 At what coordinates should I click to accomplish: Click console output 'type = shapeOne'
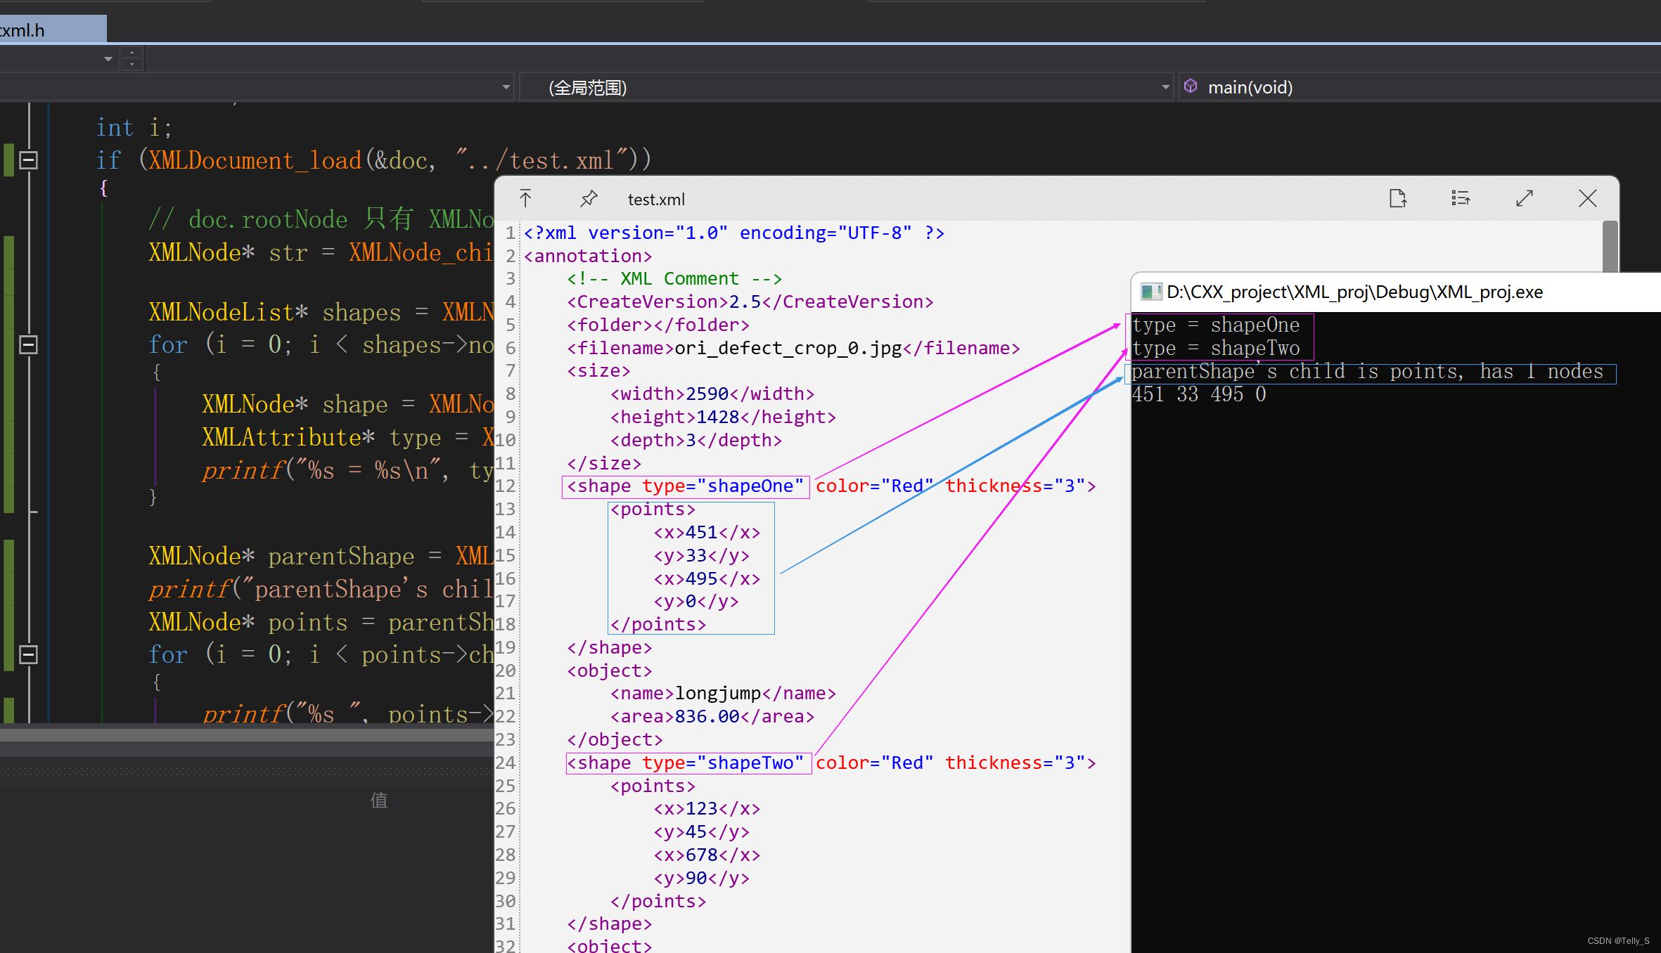click(1216, 325)
